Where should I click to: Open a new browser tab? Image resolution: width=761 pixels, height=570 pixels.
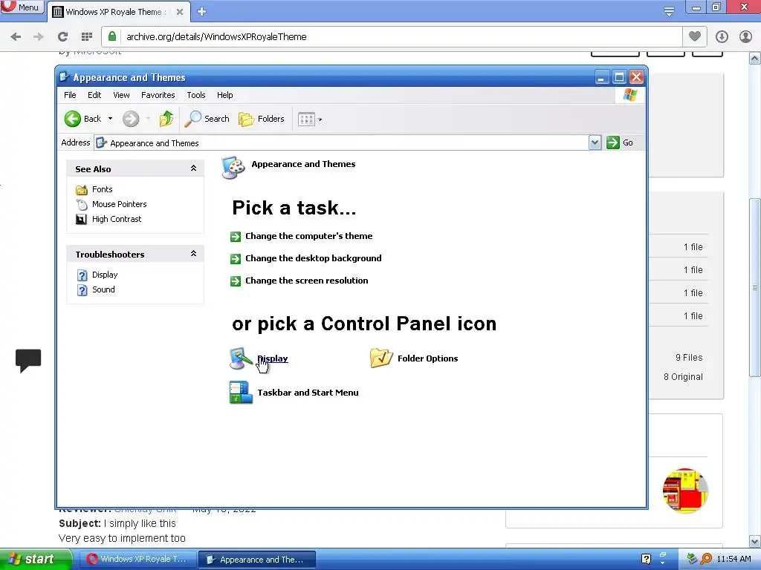202,12
